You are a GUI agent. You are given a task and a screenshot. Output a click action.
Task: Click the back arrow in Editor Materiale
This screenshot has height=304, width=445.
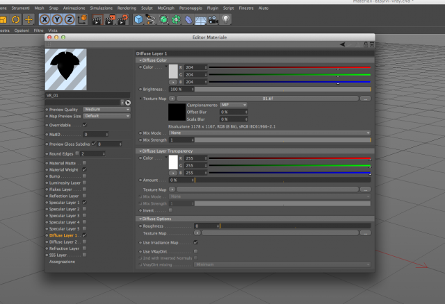[343, 44]
